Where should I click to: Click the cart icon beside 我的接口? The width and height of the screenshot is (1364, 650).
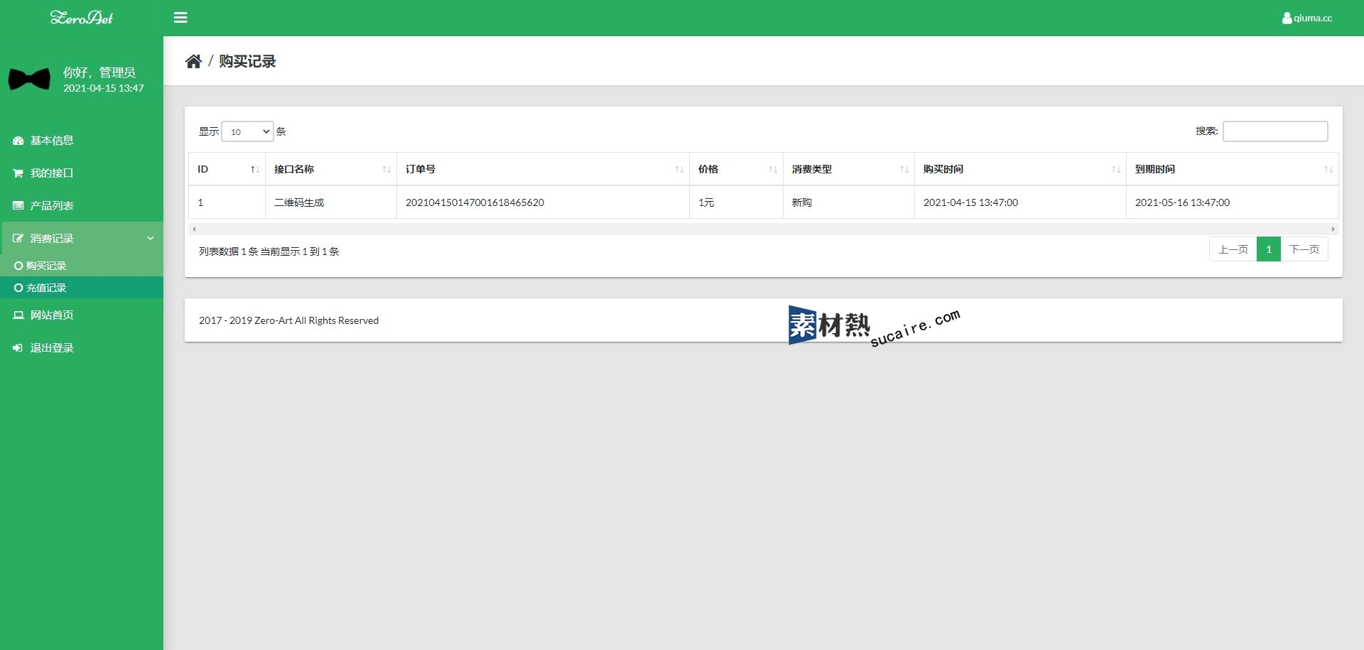click(x=18, y=173)
